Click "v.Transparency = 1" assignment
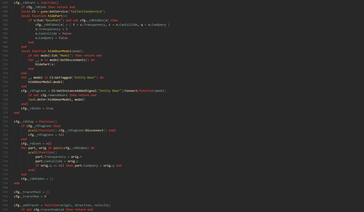This screenshot has width=364, height=212. click(x=51, y=29)
